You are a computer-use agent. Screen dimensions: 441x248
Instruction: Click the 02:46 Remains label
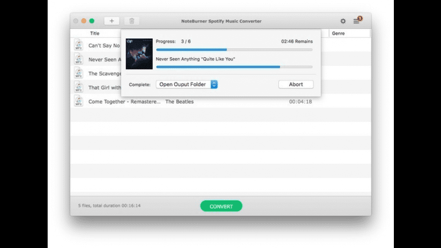297,42
